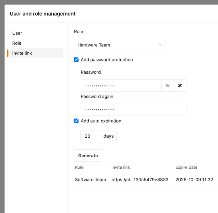Click the Generate button
The image size is (218, 213).
[88, 156]
